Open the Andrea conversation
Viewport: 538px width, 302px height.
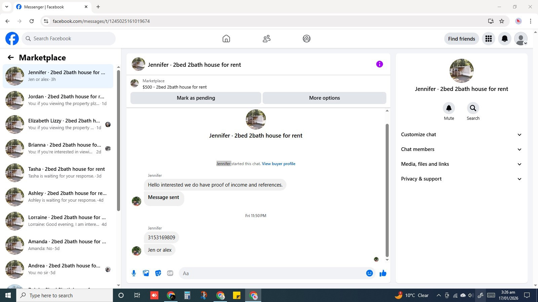(58, 269)
